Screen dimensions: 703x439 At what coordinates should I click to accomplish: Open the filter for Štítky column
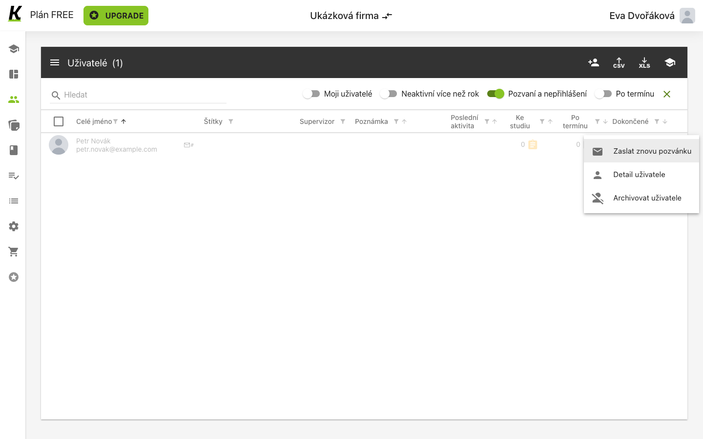(x=230, y=121)
